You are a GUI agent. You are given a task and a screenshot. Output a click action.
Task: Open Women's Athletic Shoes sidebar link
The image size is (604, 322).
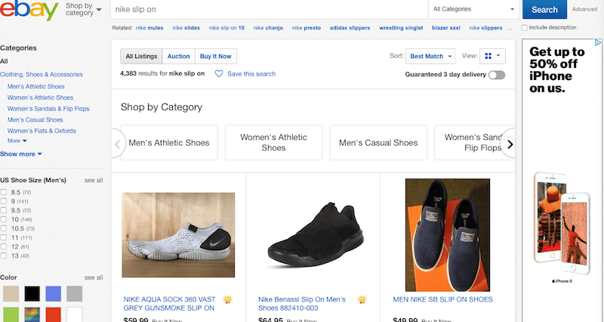click(x=40, y=98)
